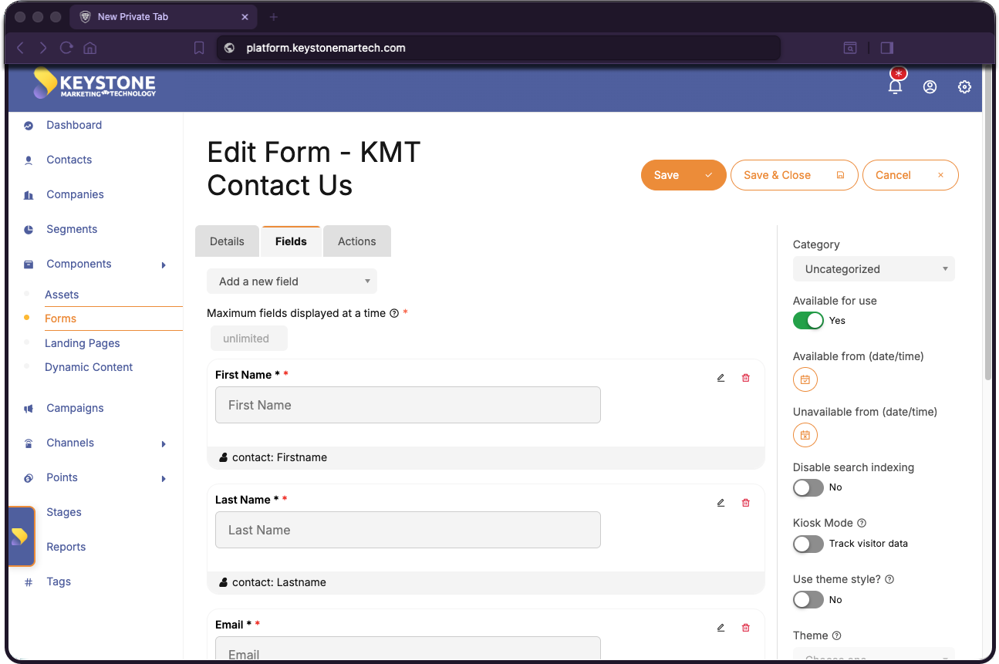Open Stages in sidebar
The height and width of the screenshot is (664, 999).
[63, 512]
